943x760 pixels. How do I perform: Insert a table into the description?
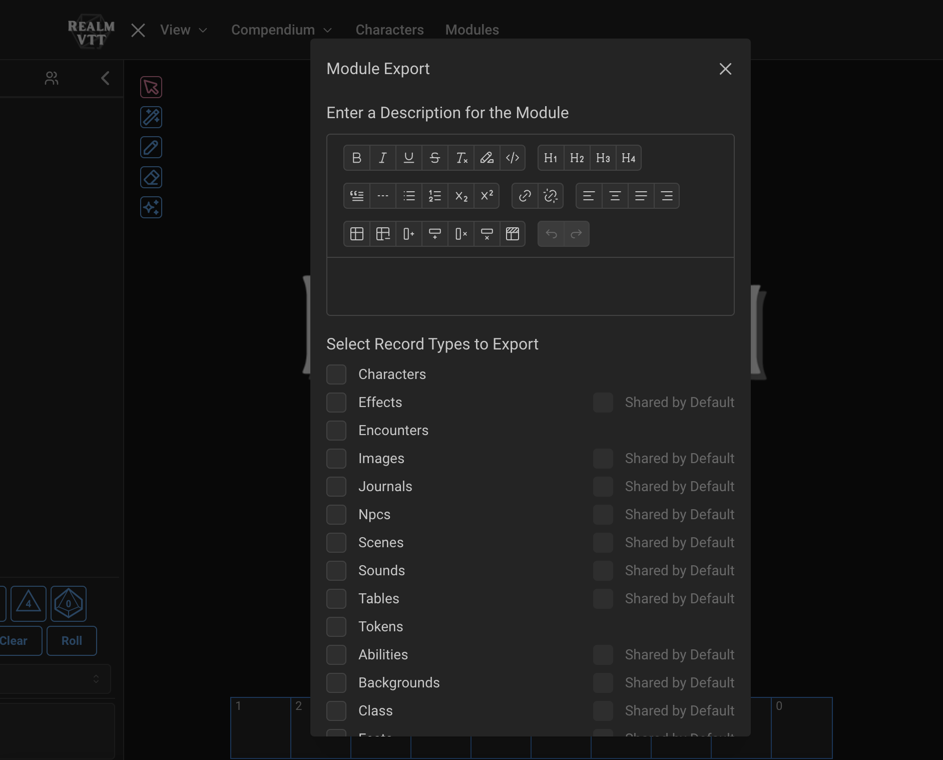(x=356, y=234)
